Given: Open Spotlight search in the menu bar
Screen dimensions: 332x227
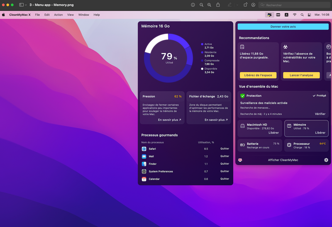Looking at the screenshot, I should [x=302, y=15].
